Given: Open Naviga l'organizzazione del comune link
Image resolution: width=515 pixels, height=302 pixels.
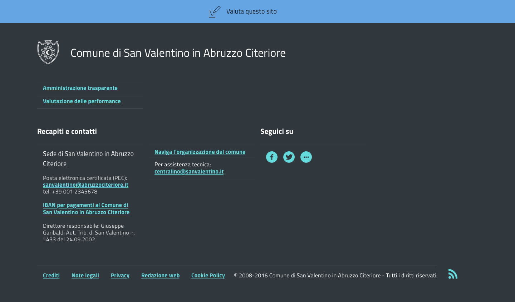Looking at the screenshot, I should 200,152.
